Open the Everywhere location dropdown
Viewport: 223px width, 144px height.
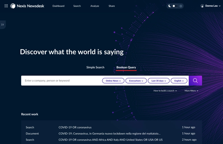136,81
